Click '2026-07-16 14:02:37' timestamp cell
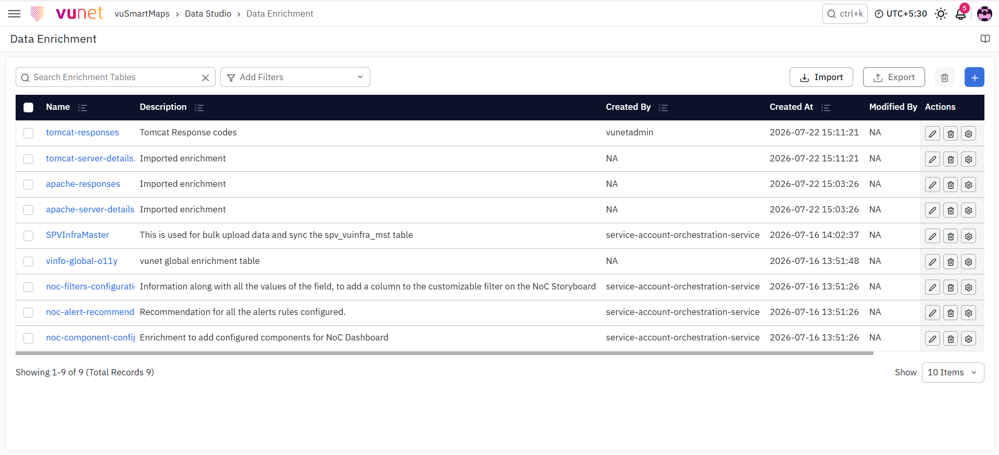The height and width of the screenshot is (455, 999). (814, 235)
